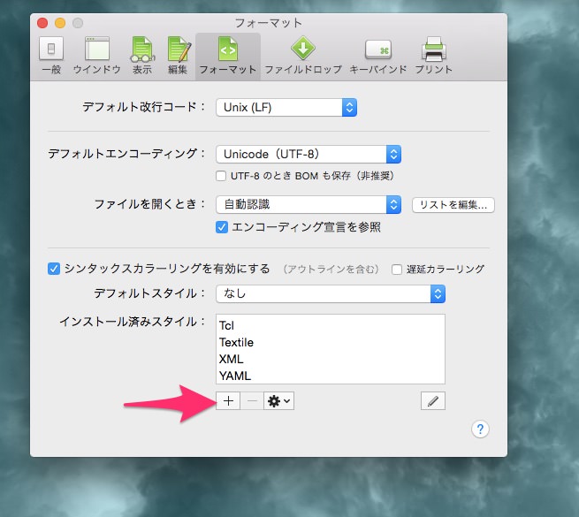The image size is (579, 517).
Task: Open the デフォルトエンコーディング dropdown showing Unicode (UTF-8)
Action: pos(309,154)
